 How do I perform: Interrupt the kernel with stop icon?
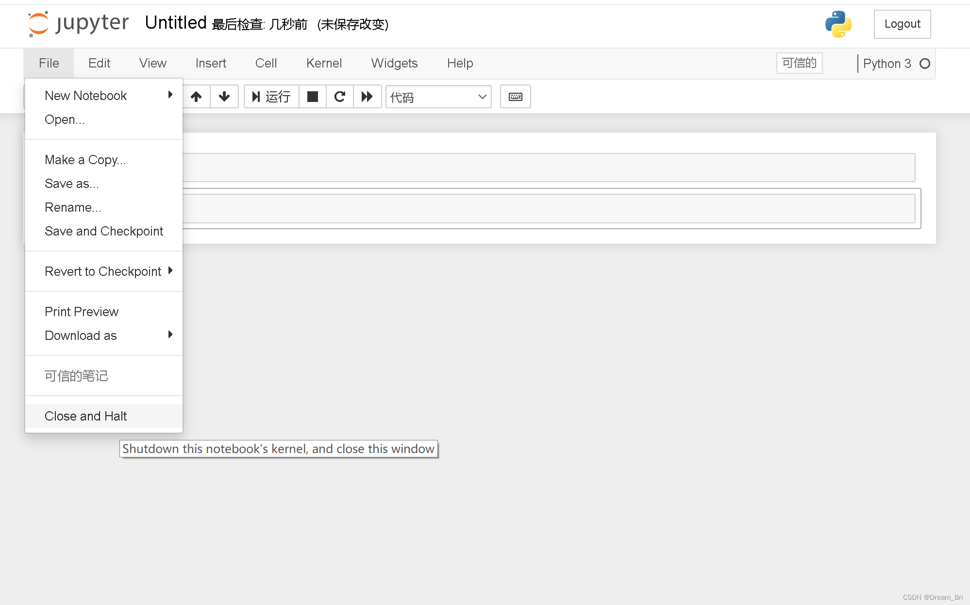[313, 97]
